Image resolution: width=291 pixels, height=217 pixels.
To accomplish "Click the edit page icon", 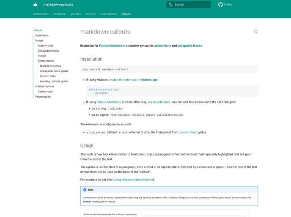I will point(256,32).
